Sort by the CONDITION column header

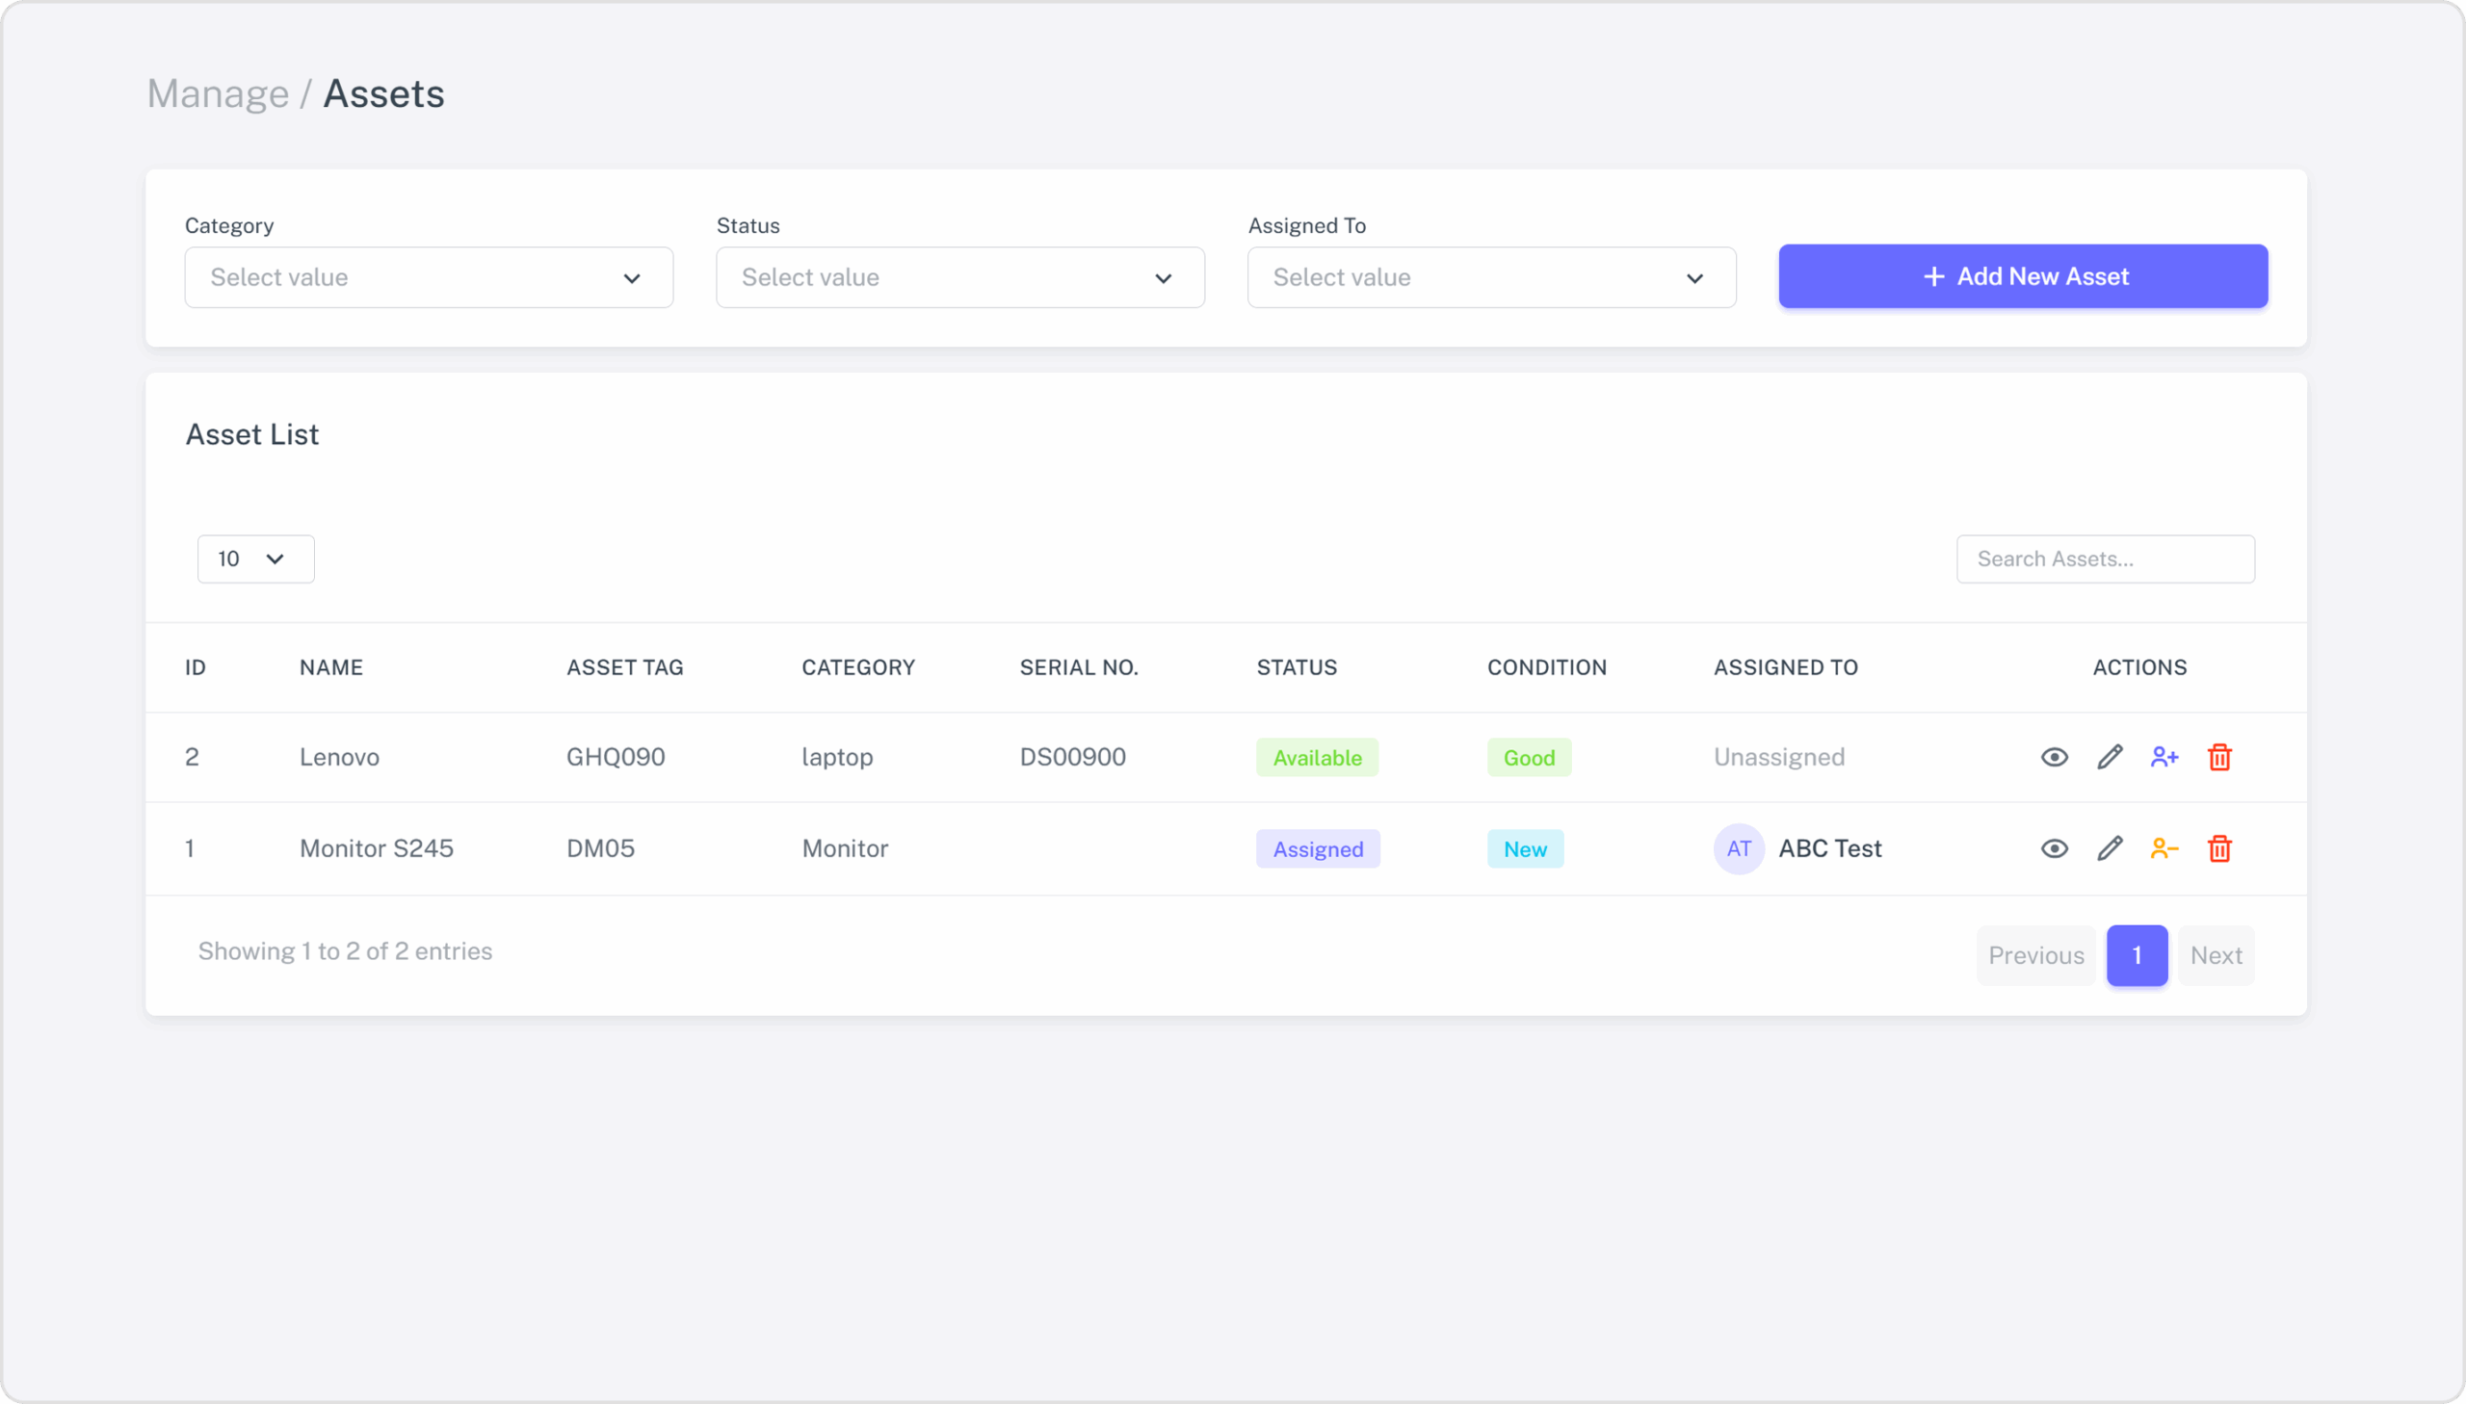pyautogui.click(x=1547, y=667)
